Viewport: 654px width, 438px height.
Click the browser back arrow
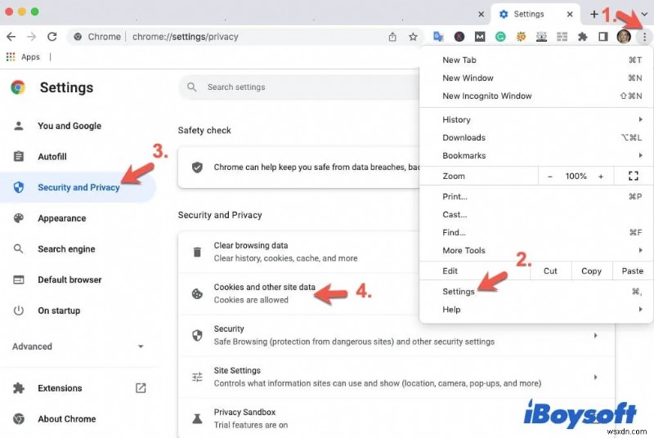point(11,37)
